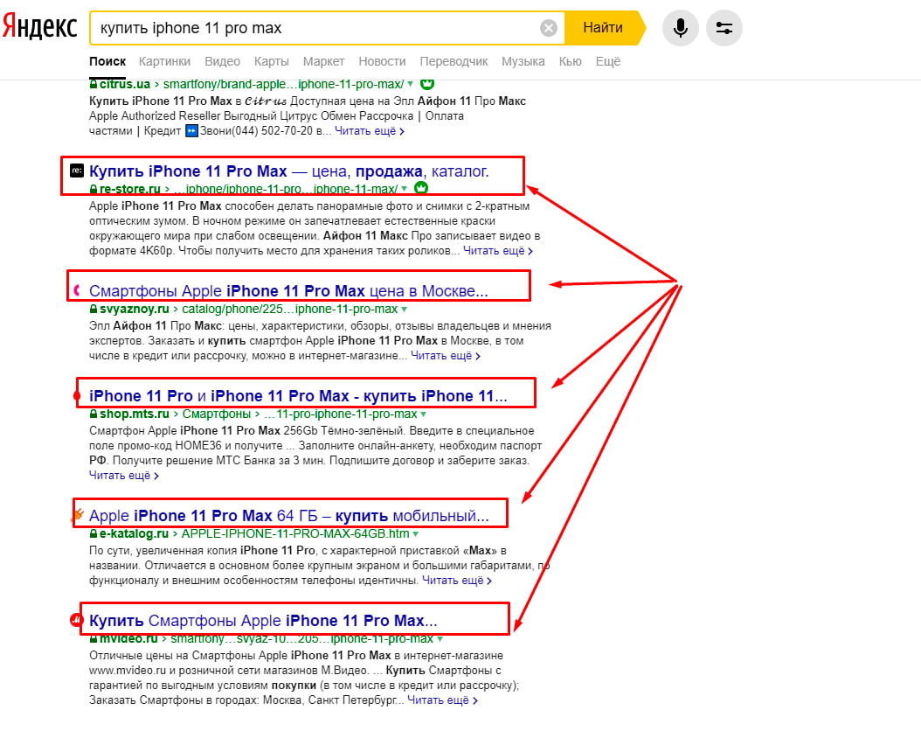This screenshot has height=731, width=921.
Task: Click Читать ещё in the citrus.ua snippet
Action: 370,130
